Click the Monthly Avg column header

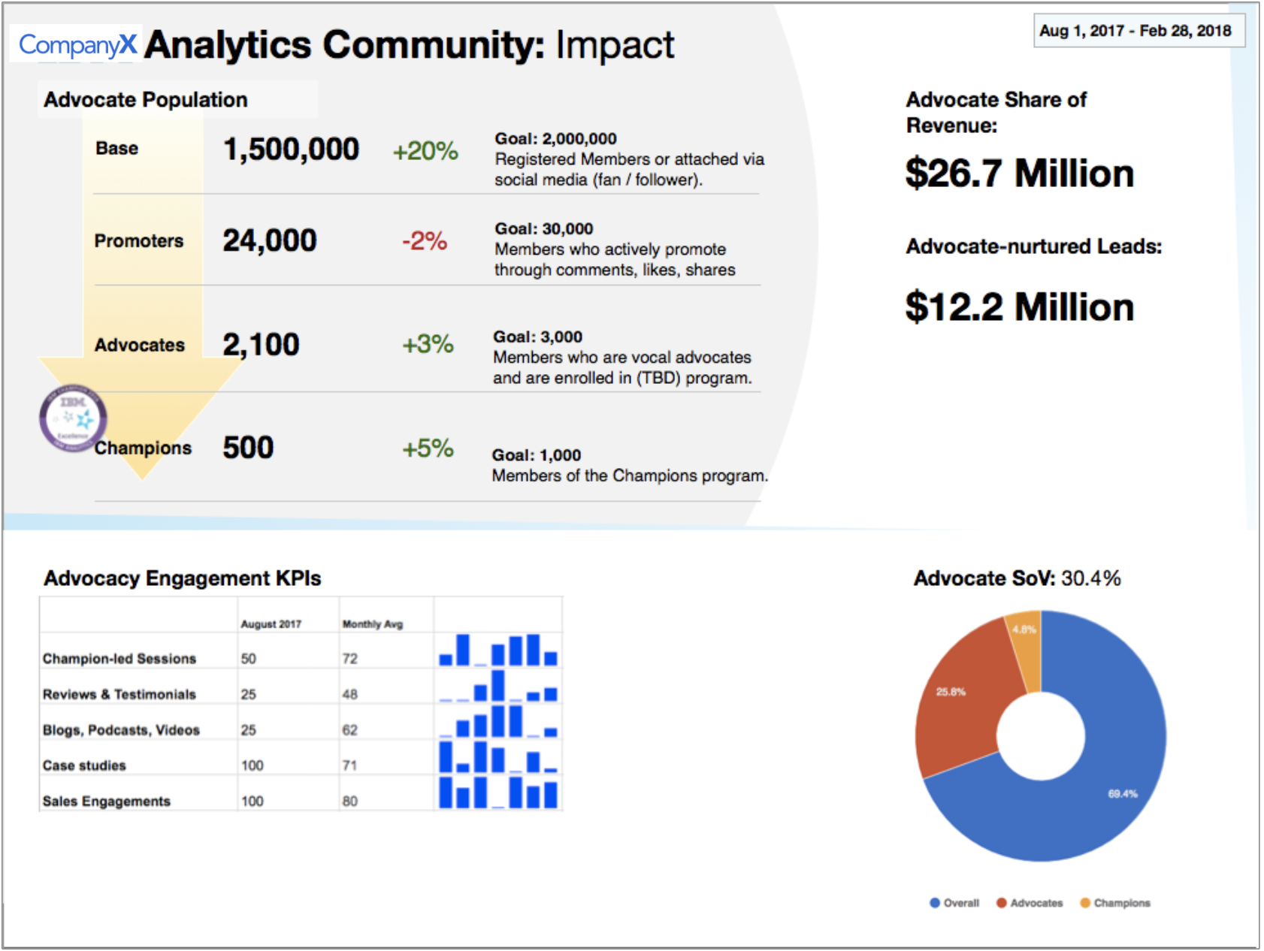pyautogui.click(x=373, y=624)
